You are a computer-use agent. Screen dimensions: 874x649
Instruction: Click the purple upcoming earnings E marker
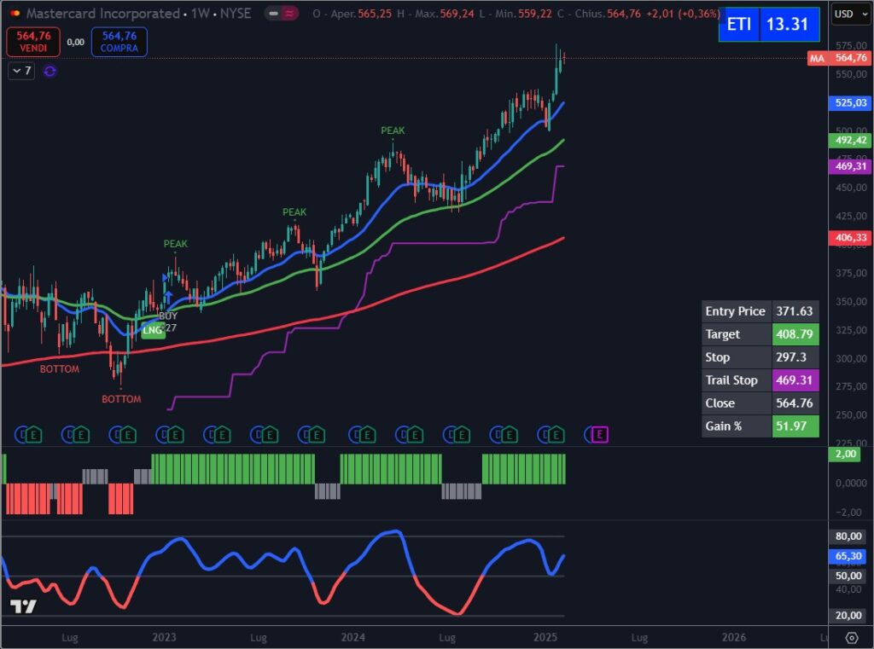tap(599, 435)
